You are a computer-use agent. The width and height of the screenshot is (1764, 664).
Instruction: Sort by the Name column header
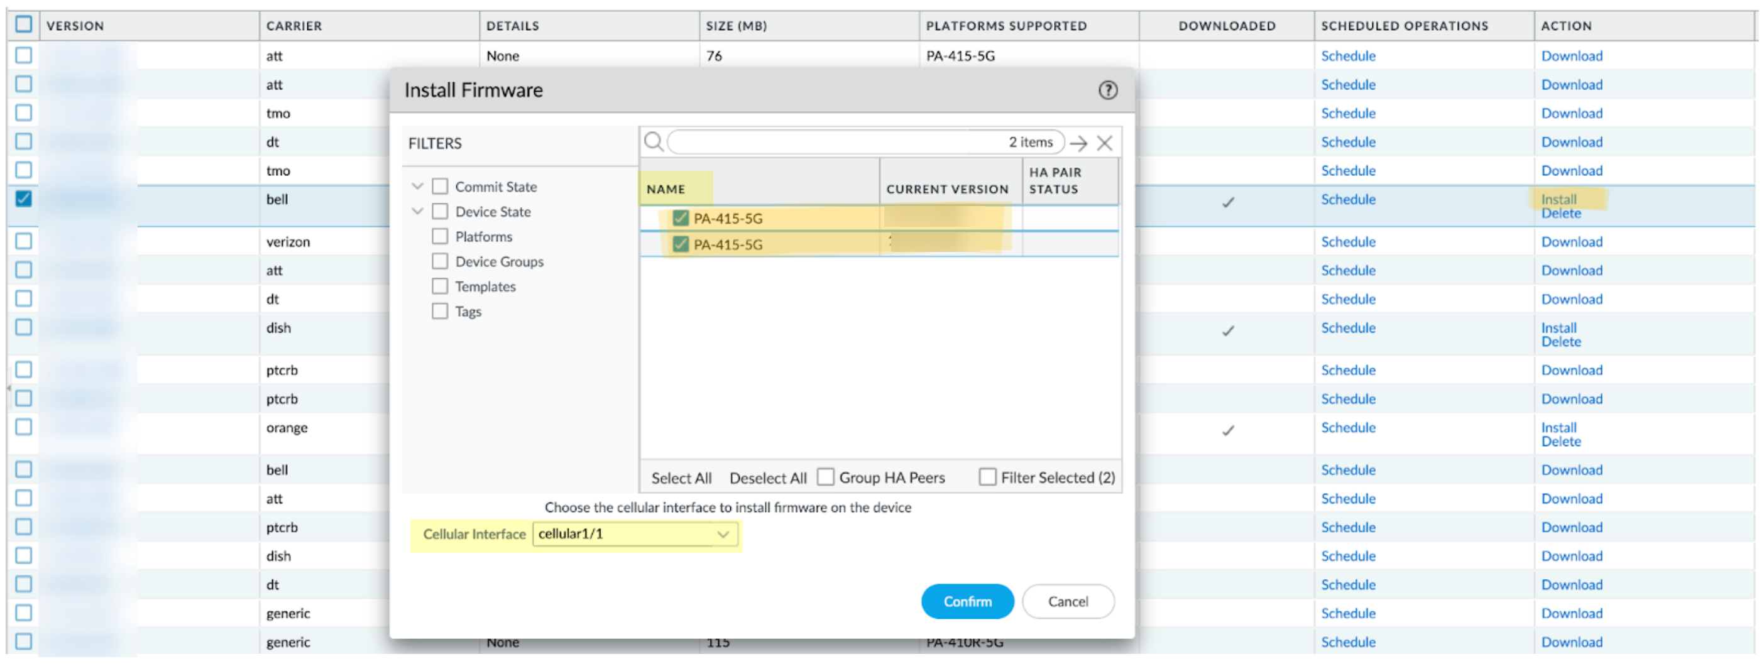[x=666, y=189]
